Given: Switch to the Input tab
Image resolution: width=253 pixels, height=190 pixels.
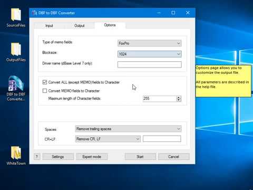Looking at the screenshot, I should (49, 26).
